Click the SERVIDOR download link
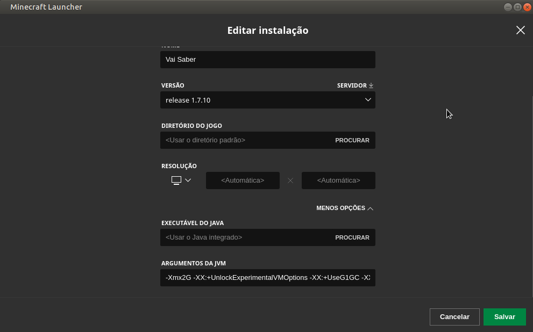Viewport: 533px width, 332px height. point(355,85)
